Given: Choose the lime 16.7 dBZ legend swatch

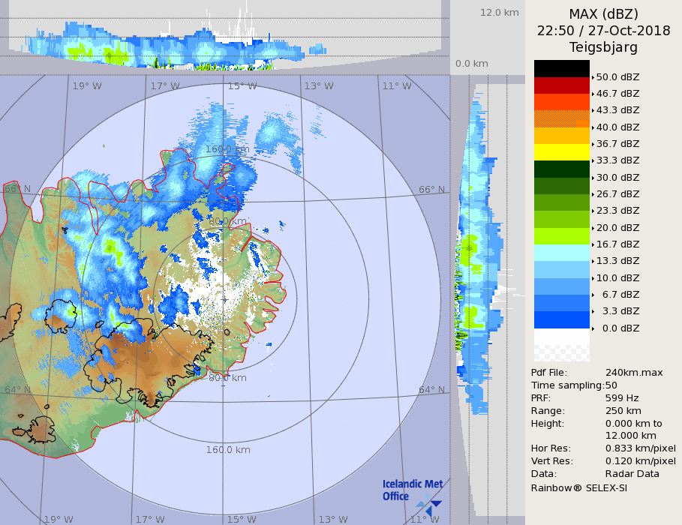Looking at the screenshot, I should click(561, 235).
